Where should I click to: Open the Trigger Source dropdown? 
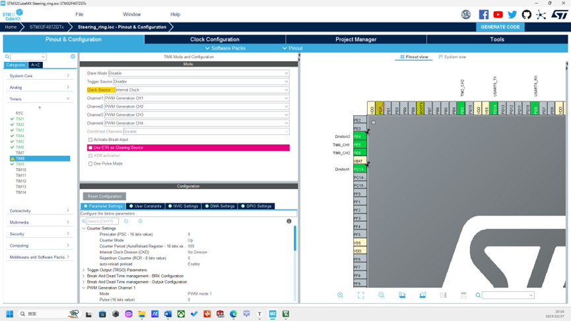tap(201, 82)
